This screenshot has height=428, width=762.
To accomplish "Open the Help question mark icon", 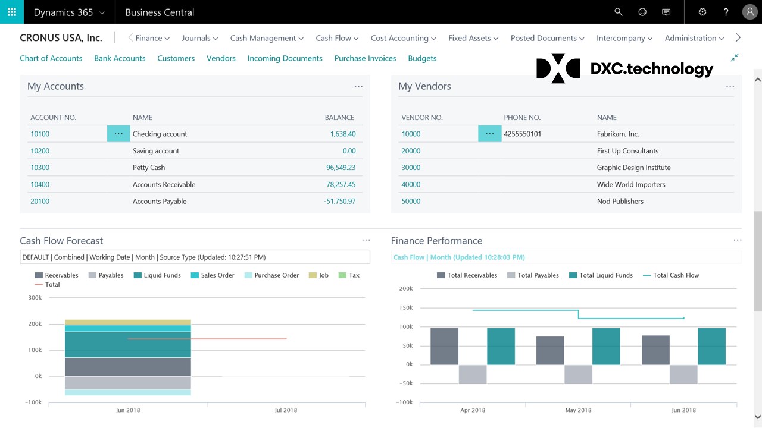I will (726, 12).
